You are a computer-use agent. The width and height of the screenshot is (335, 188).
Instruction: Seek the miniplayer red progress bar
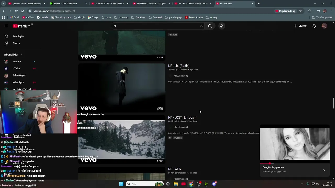pyautogui.click(x=295, y=163)
